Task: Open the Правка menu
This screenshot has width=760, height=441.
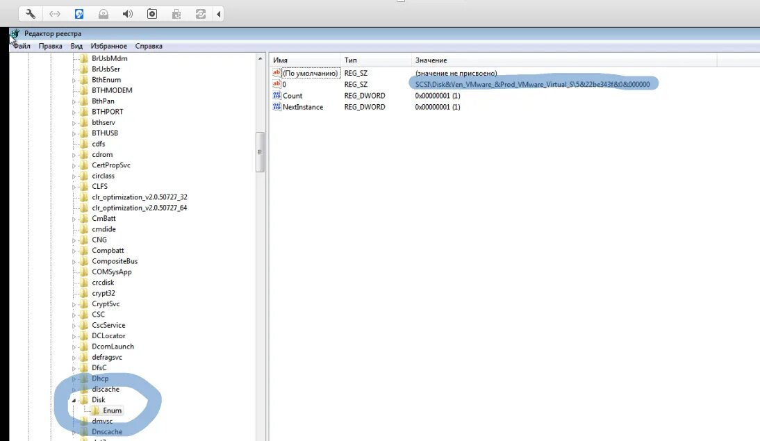Action: (x=51, y=46)
